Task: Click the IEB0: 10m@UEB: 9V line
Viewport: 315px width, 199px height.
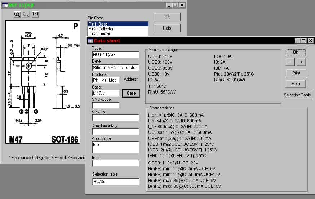Action: [x=177, y=156]
